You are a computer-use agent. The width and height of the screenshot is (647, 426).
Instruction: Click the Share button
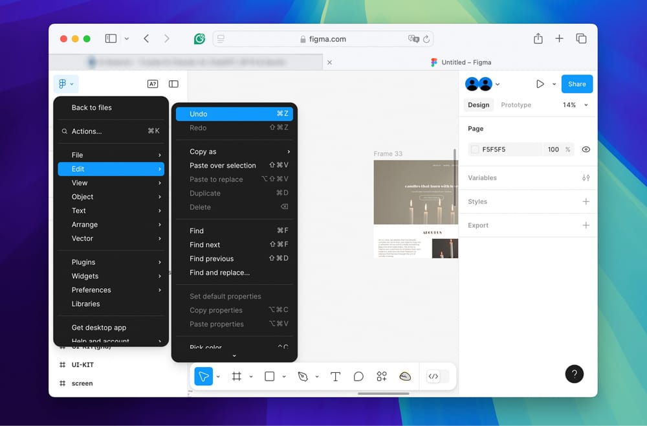pyautogui.click(x=576, y=84)
